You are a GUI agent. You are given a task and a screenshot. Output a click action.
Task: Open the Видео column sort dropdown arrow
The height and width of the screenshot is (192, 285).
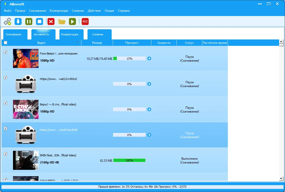pos(78,42)
